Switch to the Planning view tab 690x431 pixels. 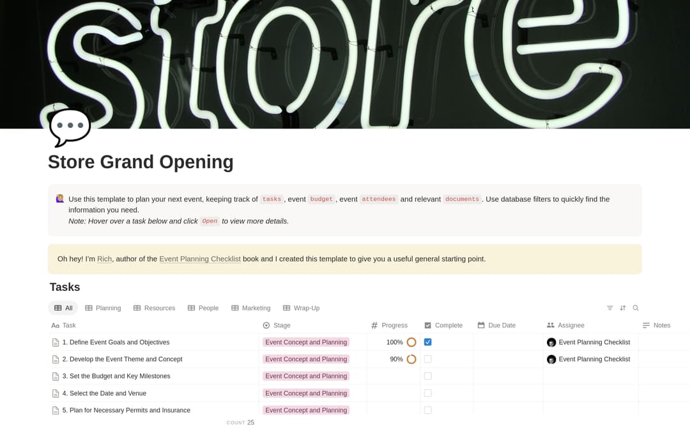tap(103, 308)
